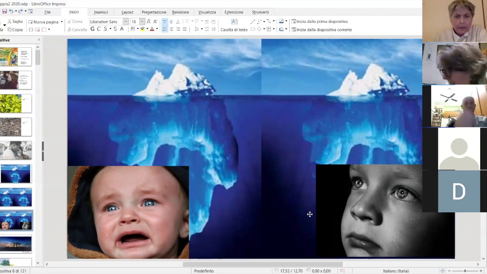Select the connector tool
Image resolution: width=487 pixels, height=274 pixels.
click(269, 22)
